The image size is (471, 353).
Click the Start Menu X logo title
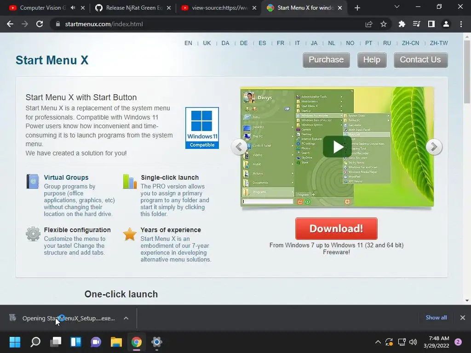[x=52, y=60]
